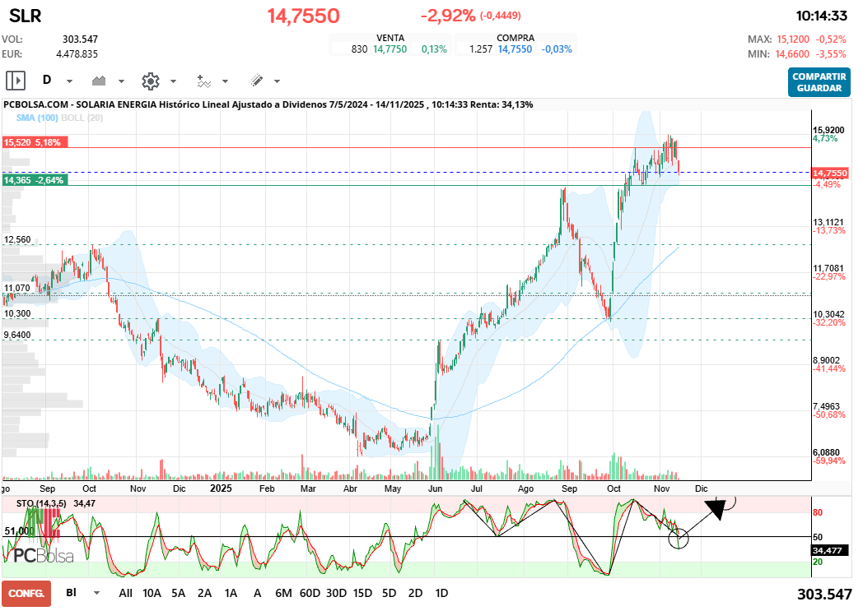Click the CONFG. button
This screenshot has height=611, width=863.
coord(26,594)
